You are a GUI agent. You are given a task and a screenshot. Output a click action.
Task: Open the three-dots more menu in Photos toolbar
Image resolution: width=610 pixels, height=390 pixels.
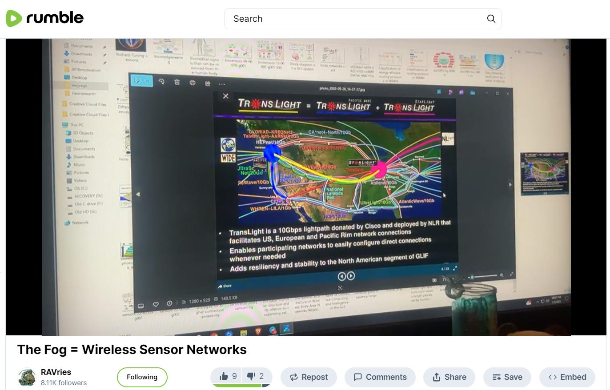222,84
